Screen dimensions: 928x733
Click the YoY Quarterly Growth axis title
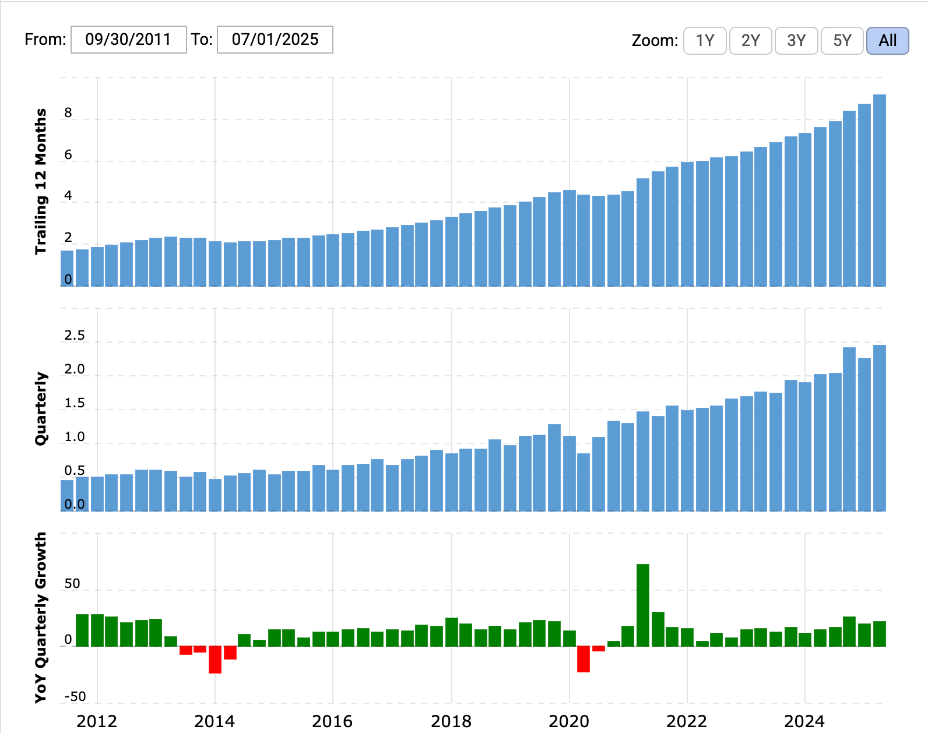40,618
